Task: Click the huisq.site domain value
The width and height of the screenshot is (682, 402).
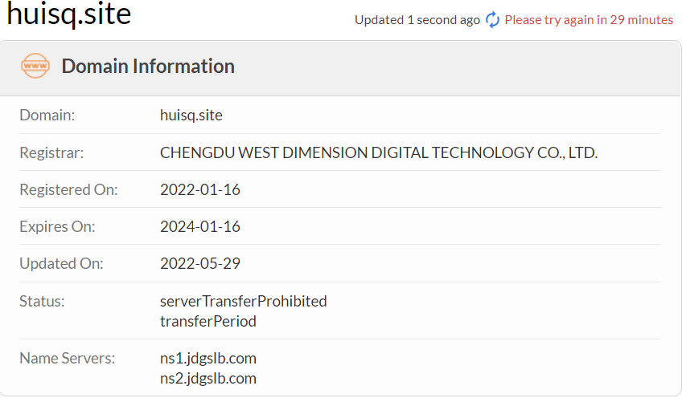Action: pos(191,115)
